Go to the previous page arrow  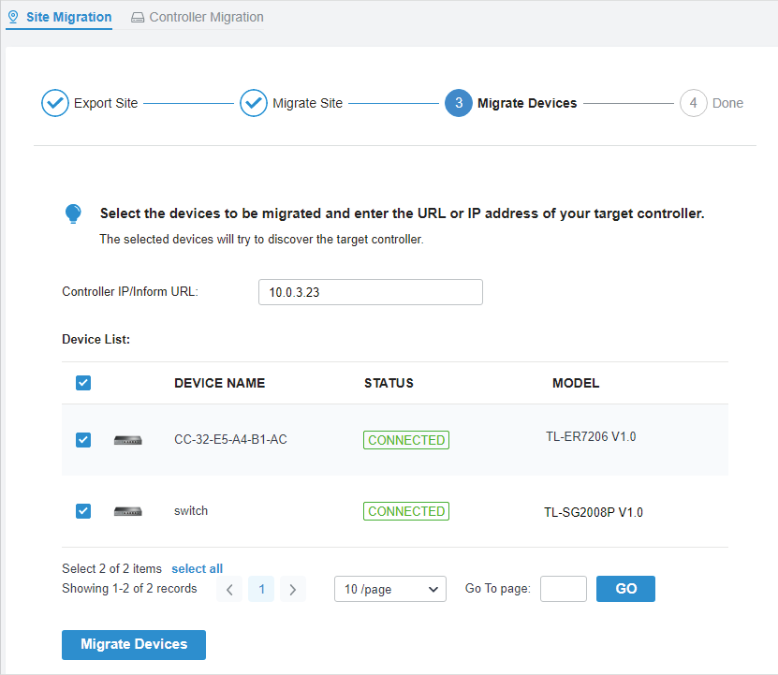click(229, 589)
